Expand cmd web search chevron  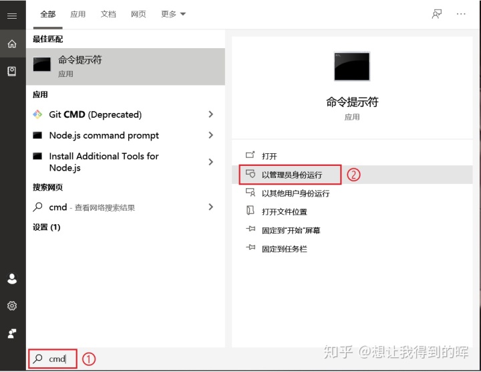[x=210, y=207]
